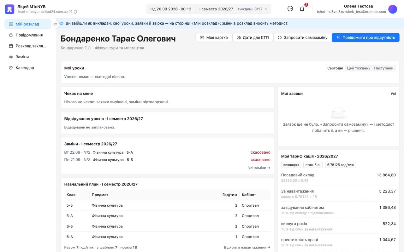Collapse the sidebar with the toggle icon

click(56, 25)
